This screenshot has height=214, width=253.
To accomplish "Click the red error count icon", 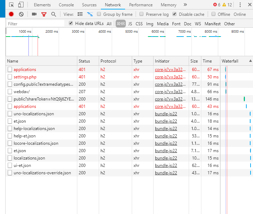I will point(215,5).
